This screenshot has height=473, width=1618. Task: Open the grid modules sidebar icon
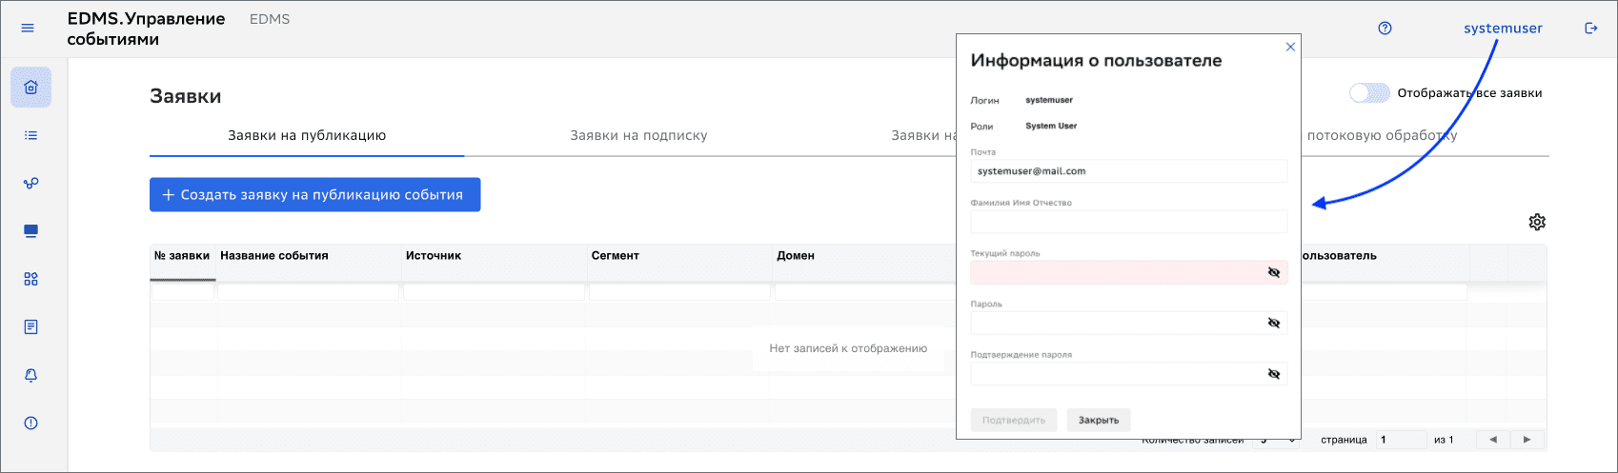[31, 279]
